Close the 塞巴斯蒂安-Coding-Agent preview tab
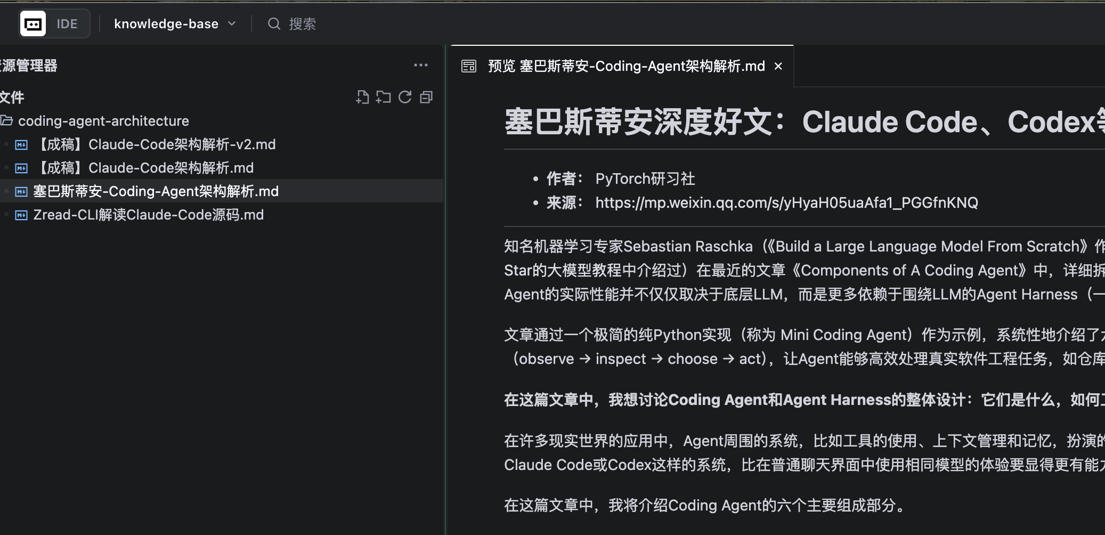 coord(778,66)
